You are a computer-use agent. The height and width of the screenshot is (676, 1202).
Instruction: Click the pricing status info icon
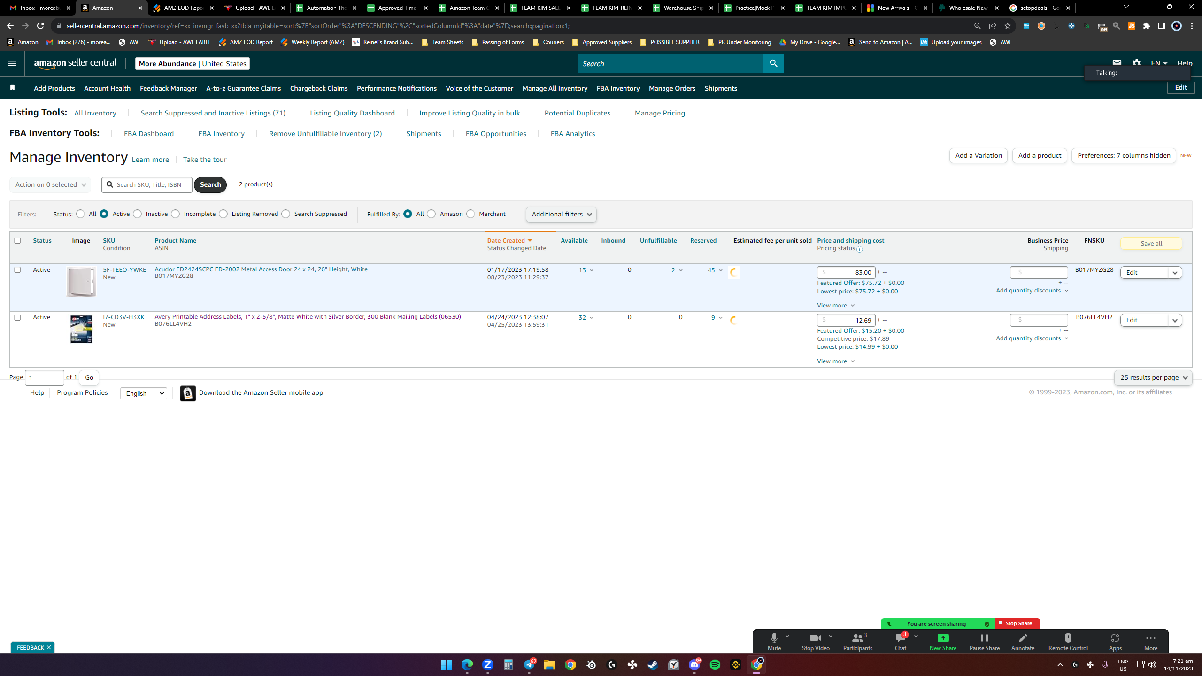tap(859, 249)
